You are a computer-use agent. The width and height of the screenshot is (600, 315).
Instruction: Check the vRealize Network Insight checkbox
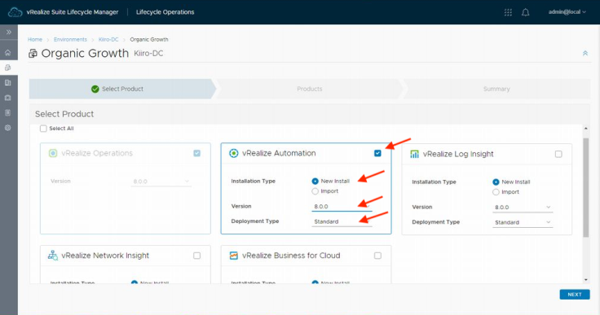tap(196, 256)
